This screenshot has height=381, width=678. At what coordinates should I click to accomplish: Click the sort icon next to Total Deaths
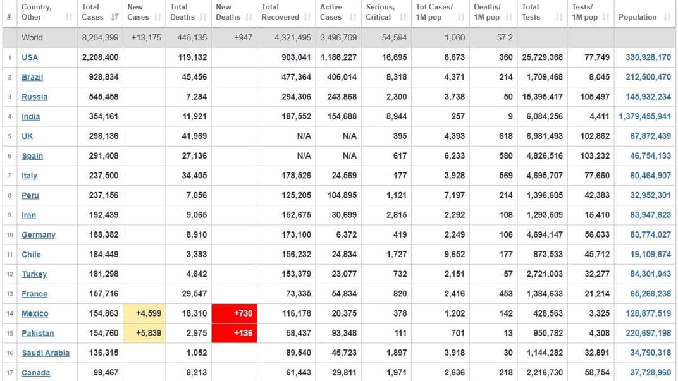[203, 18]
